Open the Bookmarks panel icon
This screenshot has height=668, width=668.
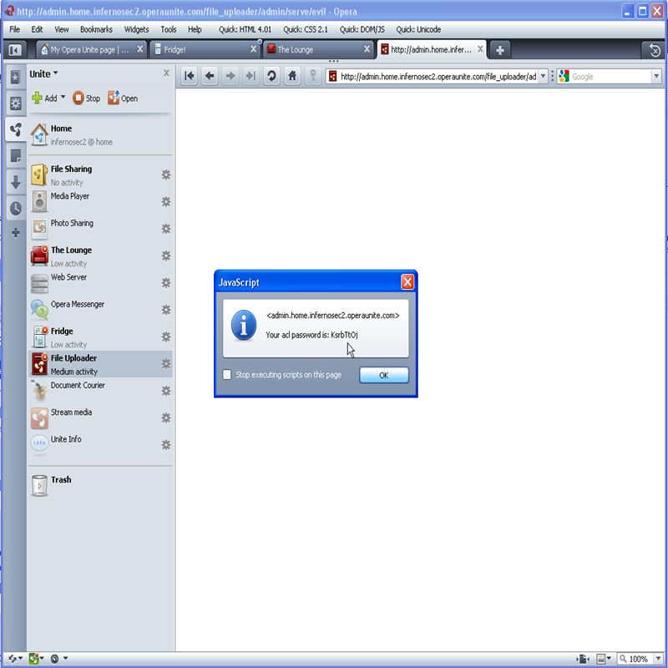coord(15,78)
